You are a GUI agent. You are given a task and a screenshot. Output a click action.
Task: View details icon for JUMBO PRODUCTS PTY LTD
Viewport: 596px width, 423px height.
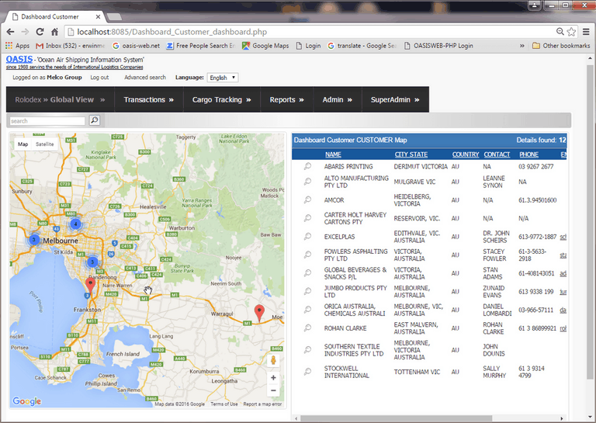pyautogui.click(x=307, y=291)
